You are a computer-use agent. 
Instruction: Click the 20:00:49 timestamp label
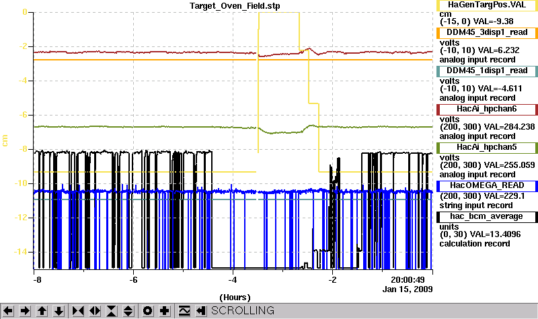click(408, 279)
